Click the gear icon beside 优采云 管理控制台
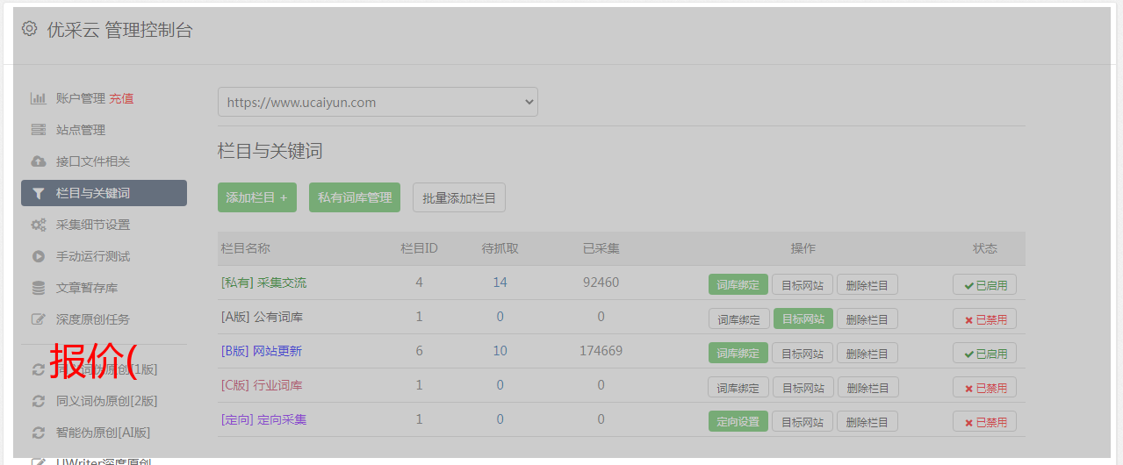The width and height of the screenshot is (1123, 465). tap(30, 29)
